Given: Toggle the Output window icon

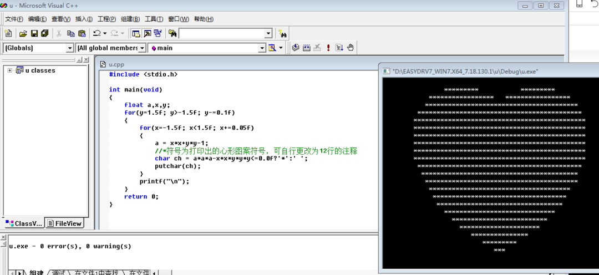Looking at the screenshot, I should (147, 34).
